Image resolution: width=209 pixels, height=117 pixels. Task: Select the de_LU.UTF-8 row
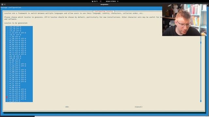tap(19, 54)
